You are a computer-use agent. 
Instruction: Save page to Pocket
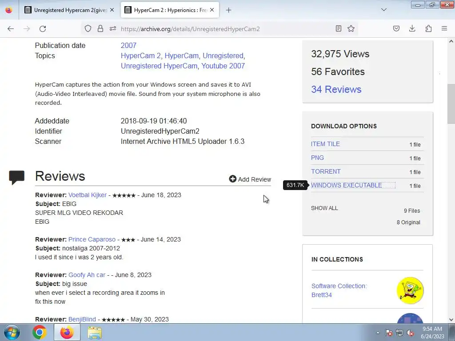(x=396, y=28)
